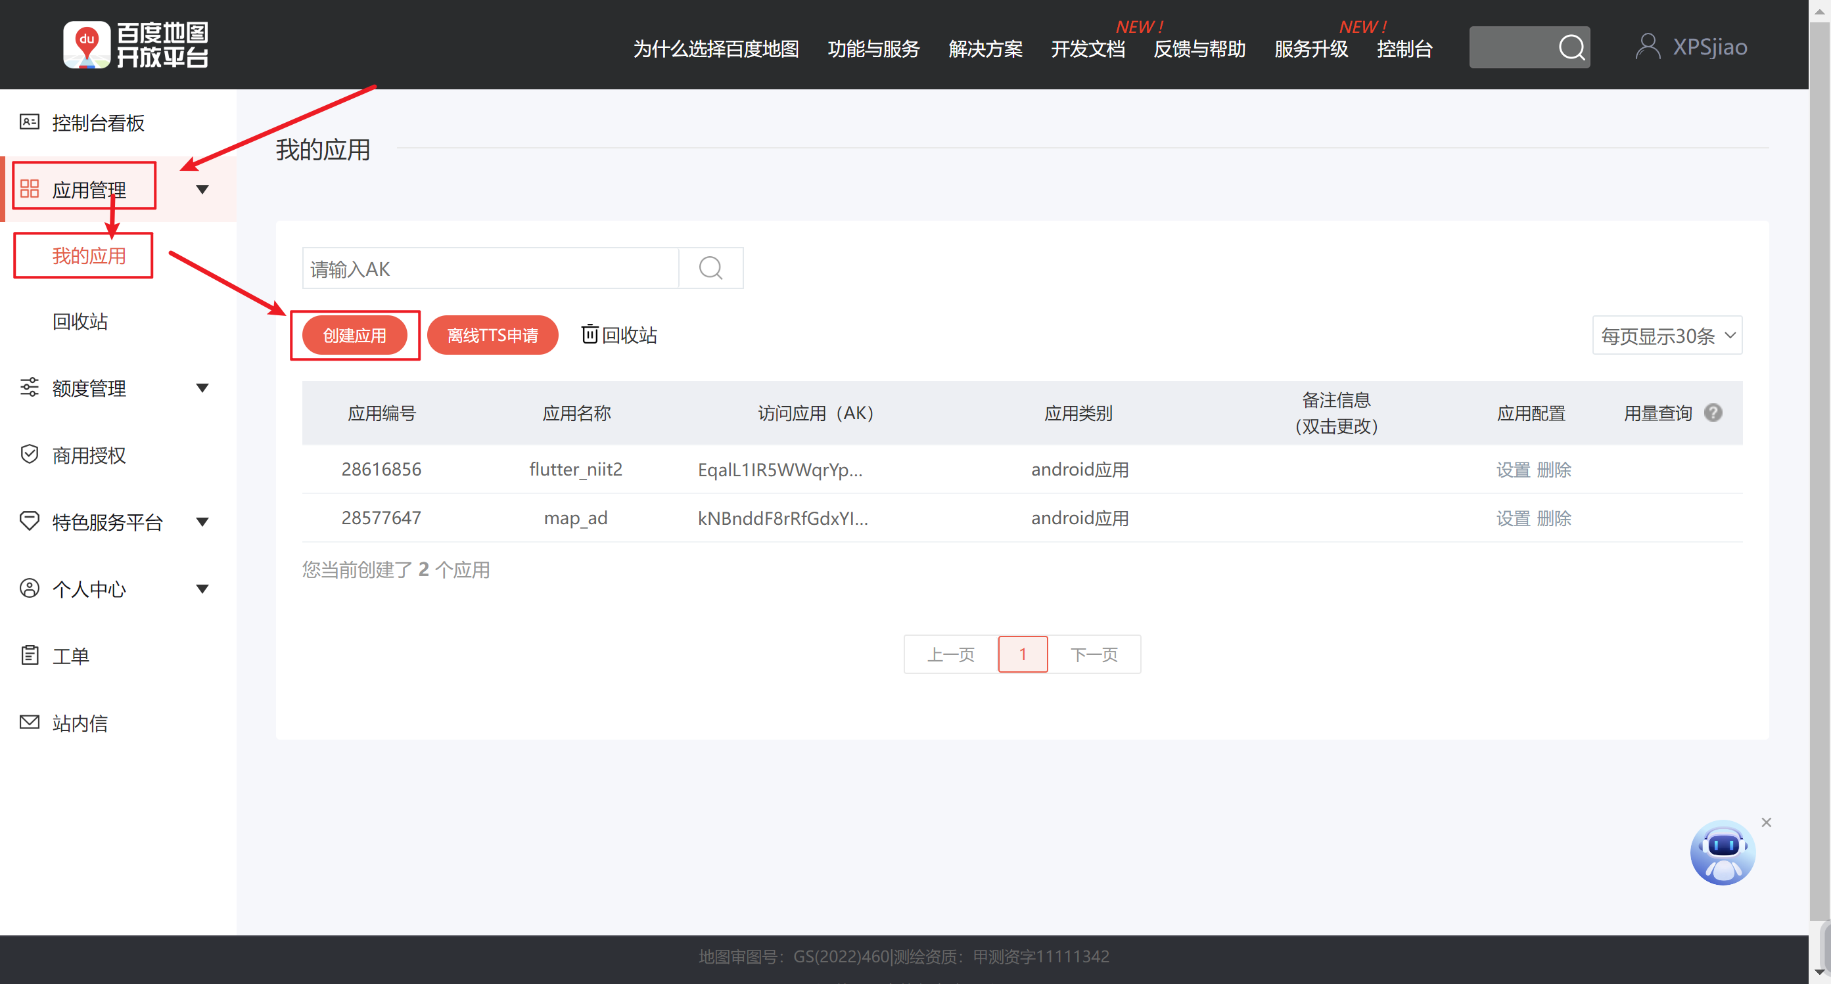This screenshot has height=984, width=1831.
Task: Click the 回收站 trash icon above the table
Action: click(x=591, y=334)
